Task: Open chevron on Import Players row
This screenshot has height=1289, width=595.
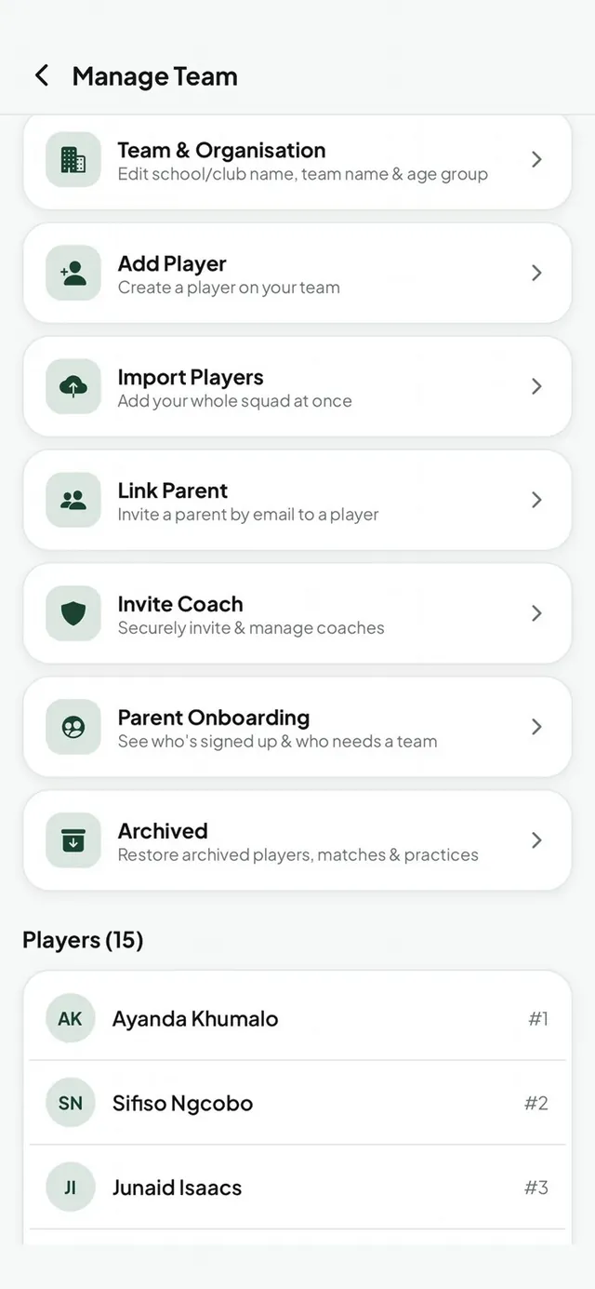Action: pyautogui.click(x=536, y=386)
